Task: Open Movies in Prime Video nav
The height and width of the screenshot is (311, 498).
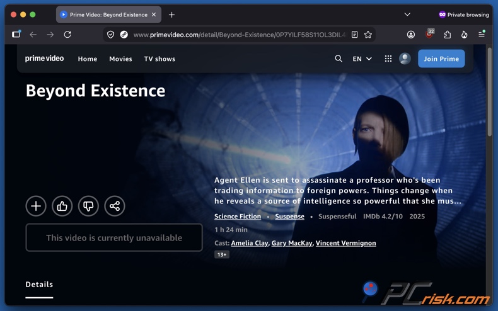Action: (120, 59)
